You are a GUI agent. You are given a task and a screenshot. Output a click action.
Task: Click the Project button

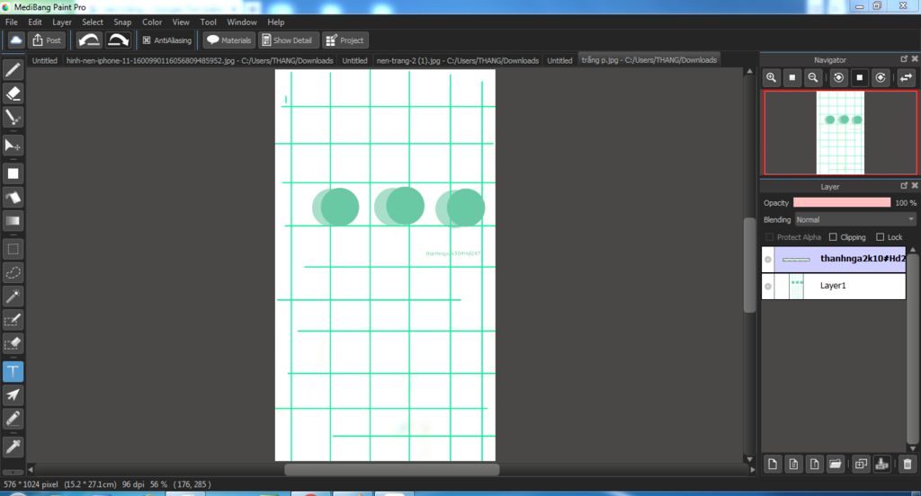click(x=344, y=40)
